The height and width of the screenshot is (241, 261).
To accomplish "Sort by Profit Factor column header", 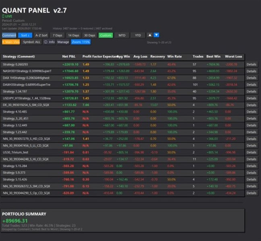I will pos(92,56).
